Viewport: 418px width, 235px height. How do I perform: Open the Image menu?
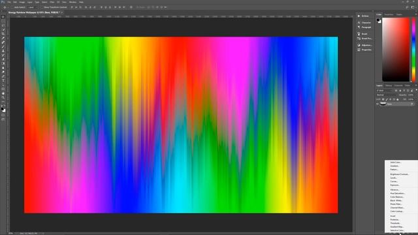[x=22, y=2]
